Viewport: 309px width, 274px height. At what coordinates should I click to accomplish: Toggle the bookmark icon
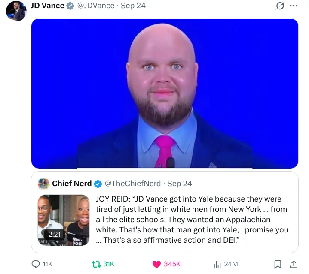(x=278, y=264)
